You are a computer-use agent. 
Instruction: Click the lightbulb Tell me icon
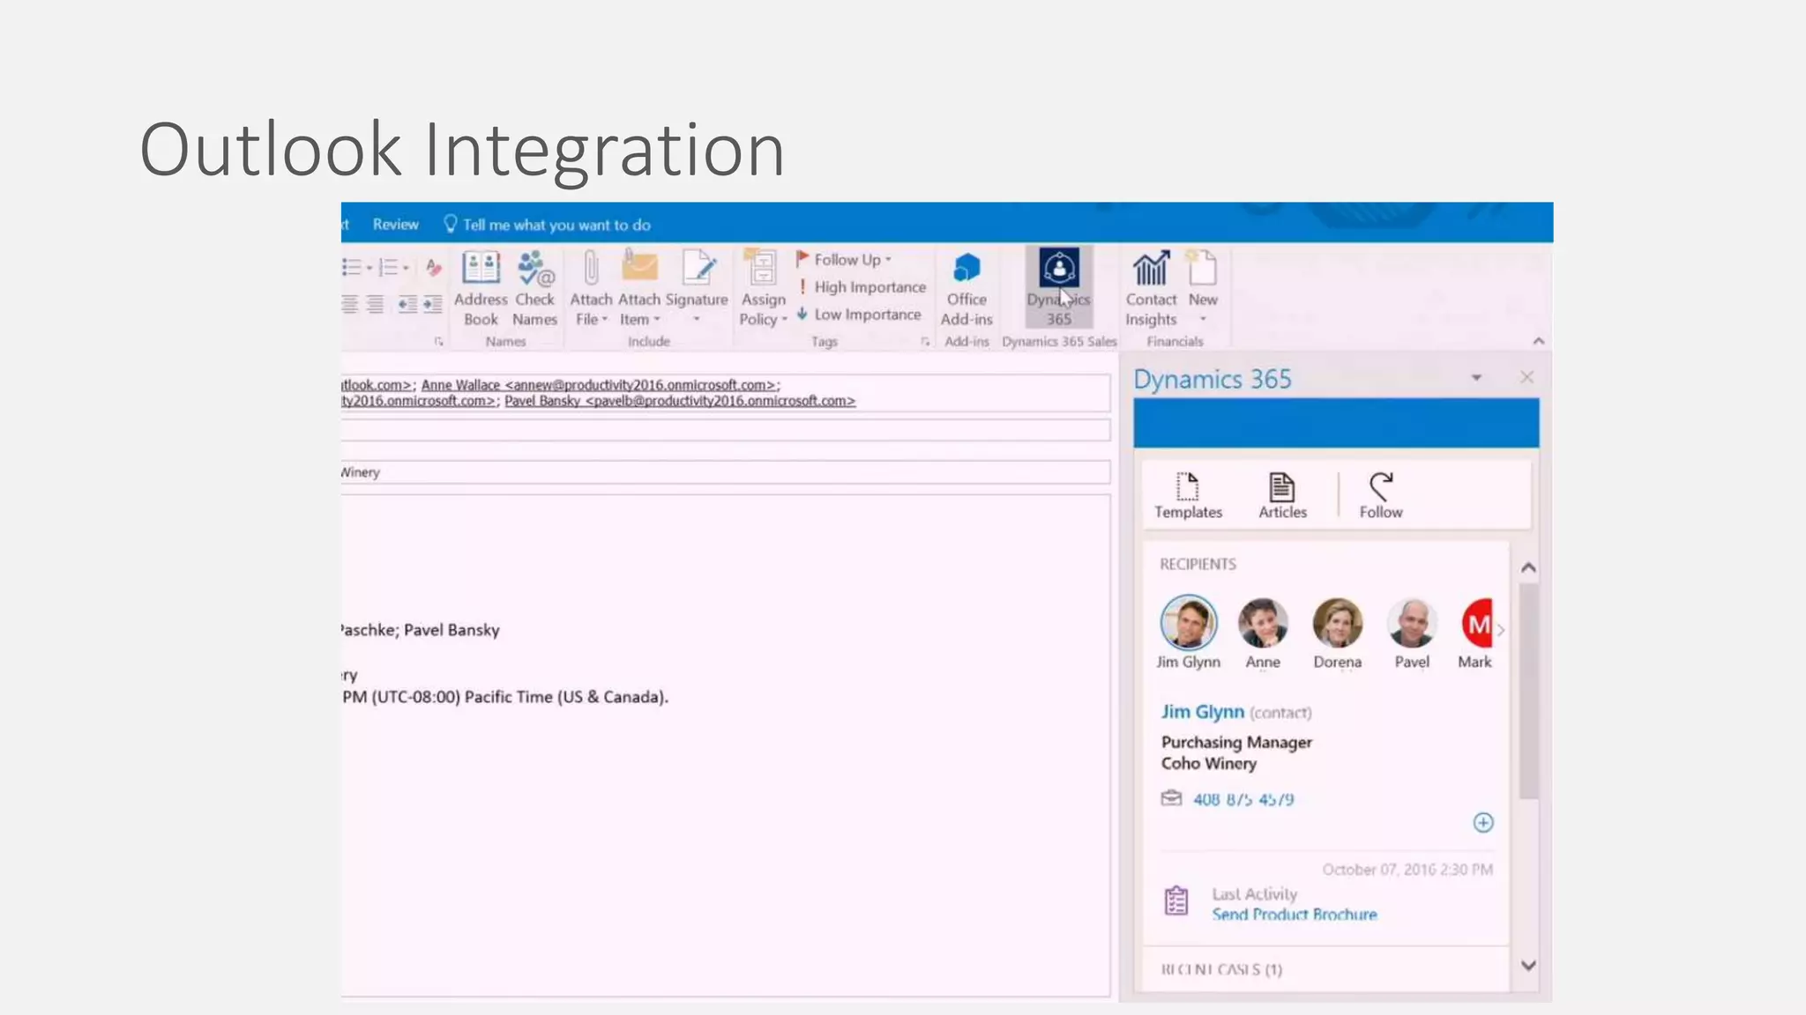coord(451,224)
